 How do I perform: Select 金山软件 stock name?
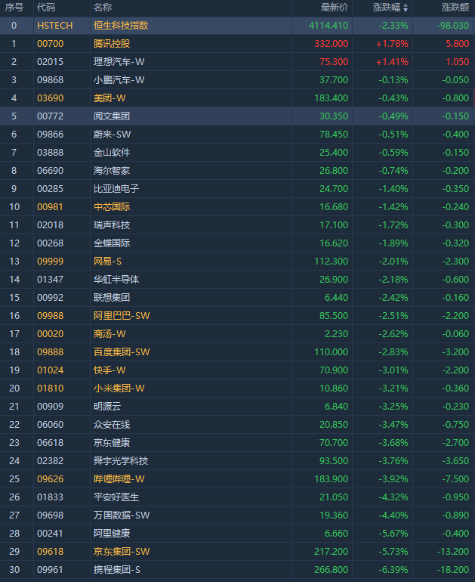[112, 153]
